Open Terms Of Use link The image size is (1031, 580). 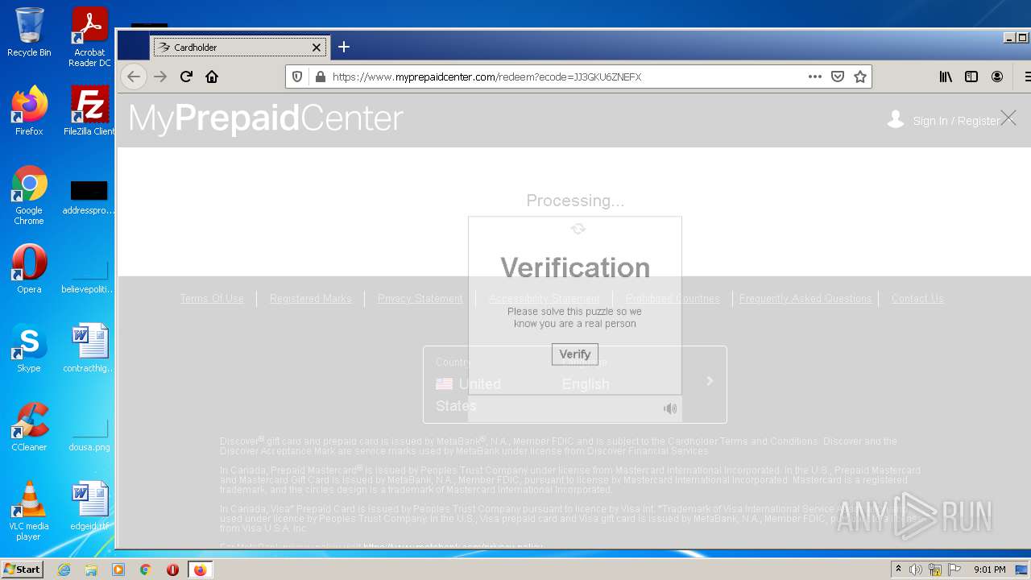[x=212, y=298]
